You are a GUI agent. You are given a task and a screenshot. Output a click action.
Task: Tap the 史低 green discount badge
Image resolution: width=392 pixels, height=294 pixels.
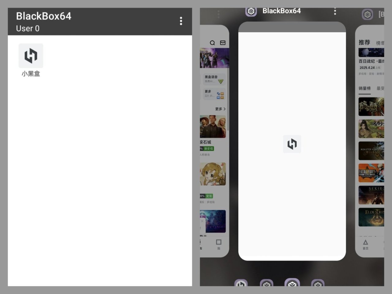pyautogui.click(x=209, y=196)
